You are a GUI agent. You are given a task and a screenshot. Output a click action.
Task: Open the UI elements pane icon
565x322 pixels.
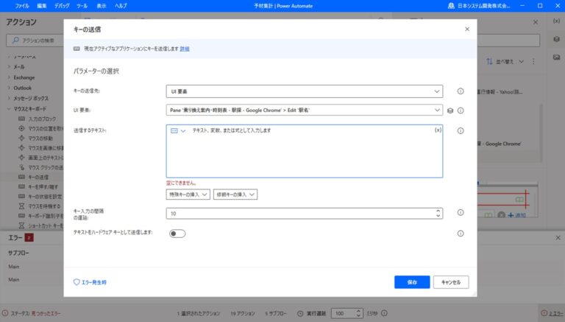coord(556,39)
